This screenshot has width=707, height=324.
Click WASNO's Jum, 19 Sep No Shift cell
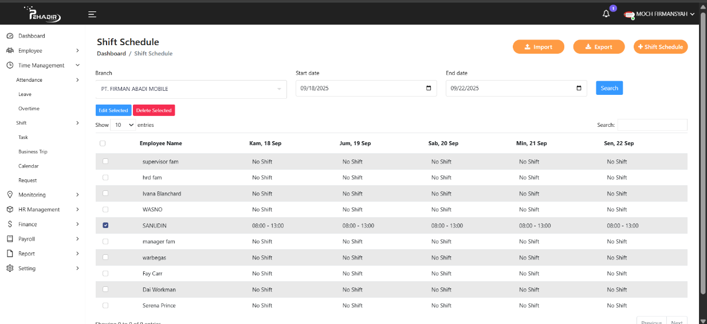pyautogui.click(x=352, y=210)
